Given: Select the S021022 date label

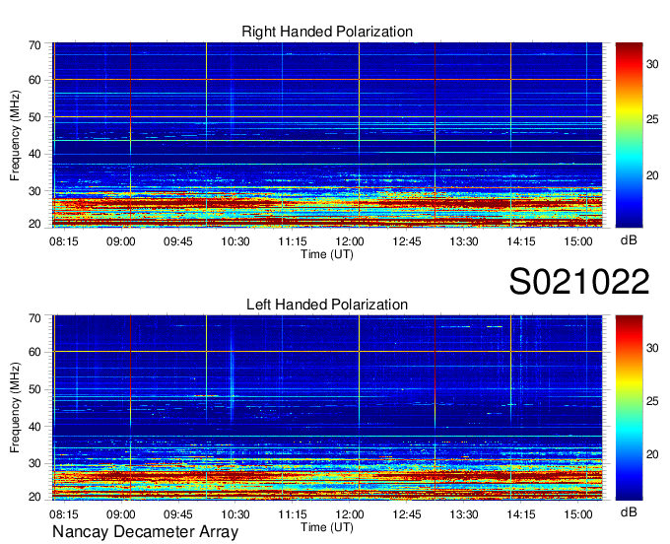Looking at the screenshot, I should [579, 282].
